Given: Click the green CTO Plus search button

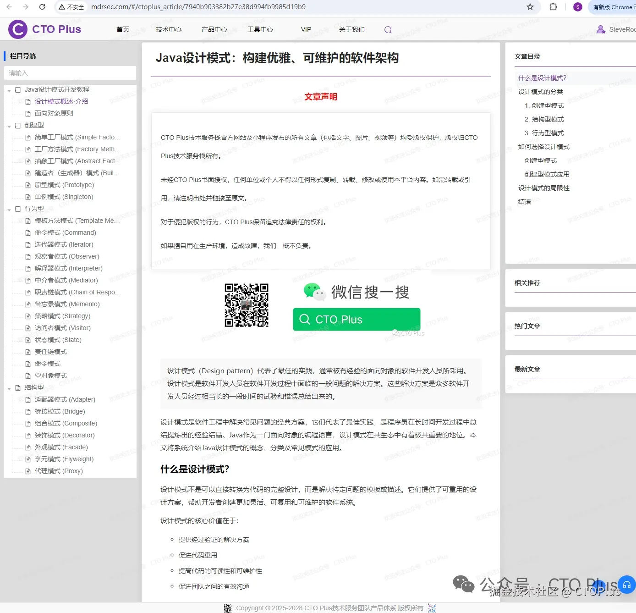Looking at the screenshot, I should [x=356, y=319].
